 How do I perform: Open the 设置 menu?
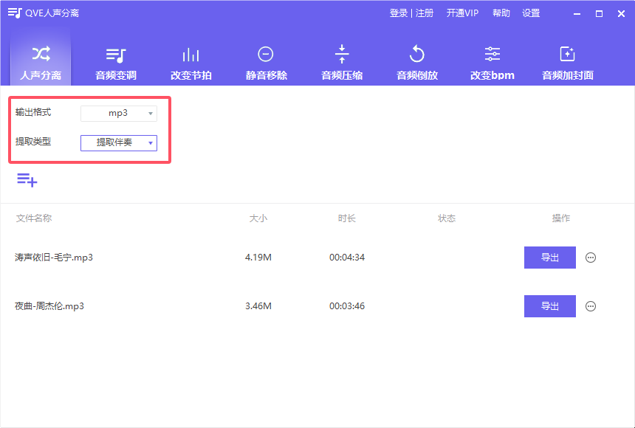pos(531,13)
